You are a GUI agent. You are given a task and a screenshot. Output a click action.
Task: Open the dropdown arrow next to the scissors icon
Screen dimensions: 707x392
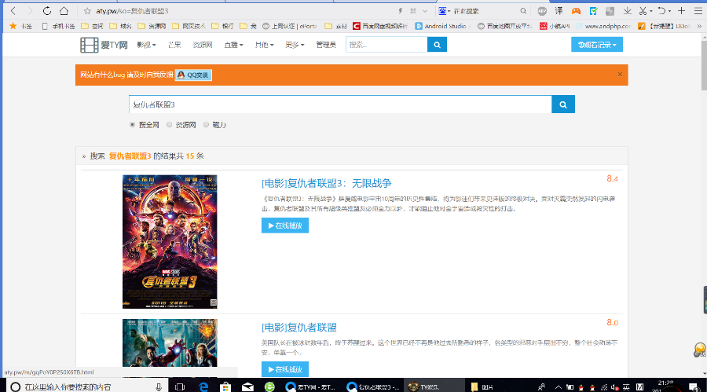pos(650,11)
